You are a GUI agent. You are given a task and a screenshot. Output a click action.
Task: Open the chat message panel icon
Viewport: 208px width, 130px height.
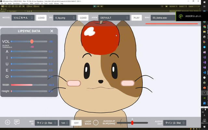click(x=17, y=123)
